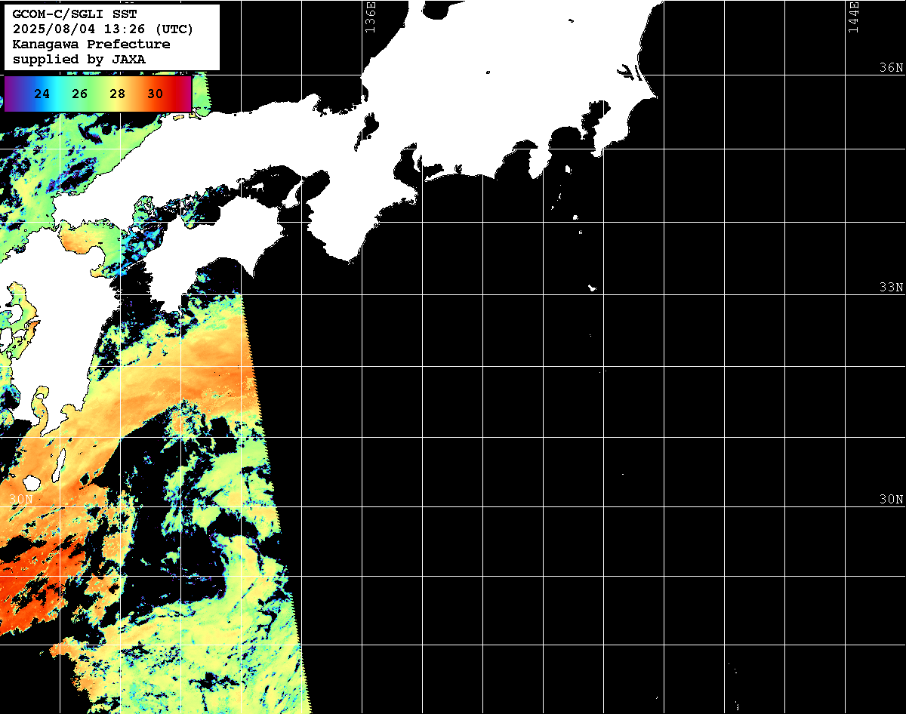The image size is (906, 714).
Task: Pick the '30' value on the color scale
Action: (155, 94)
